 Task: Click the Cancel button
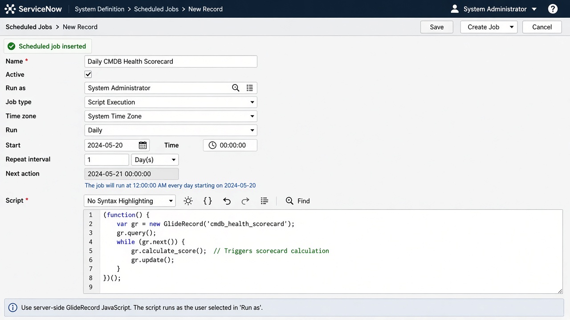[x=542, y=27]
